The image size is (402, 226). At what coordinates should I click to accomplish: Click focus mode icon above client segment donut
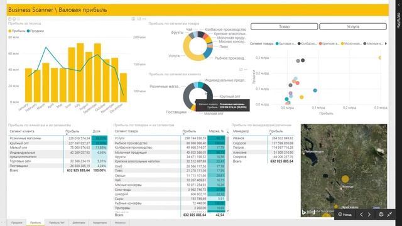click(241, 70)
